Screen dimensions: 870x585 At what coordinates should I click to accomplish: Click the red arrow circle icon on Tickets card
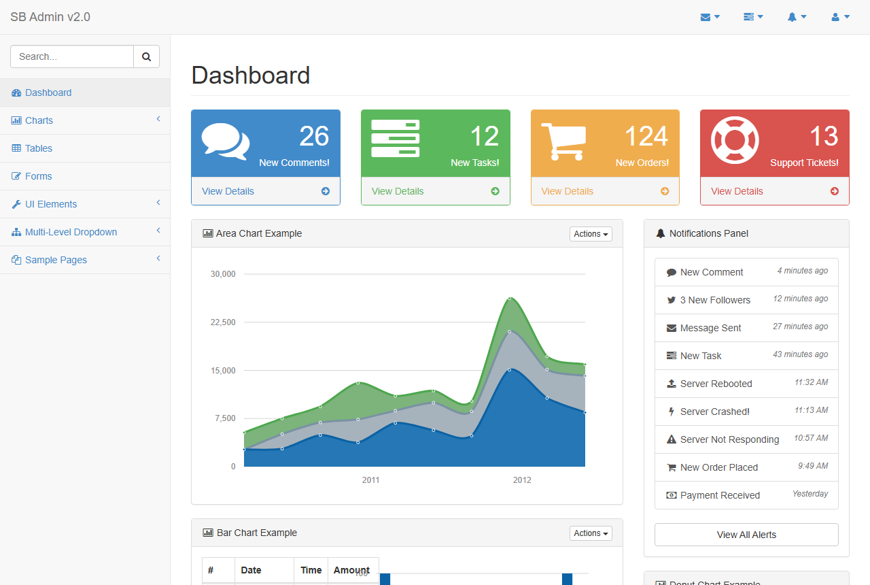tap(835, 191)
